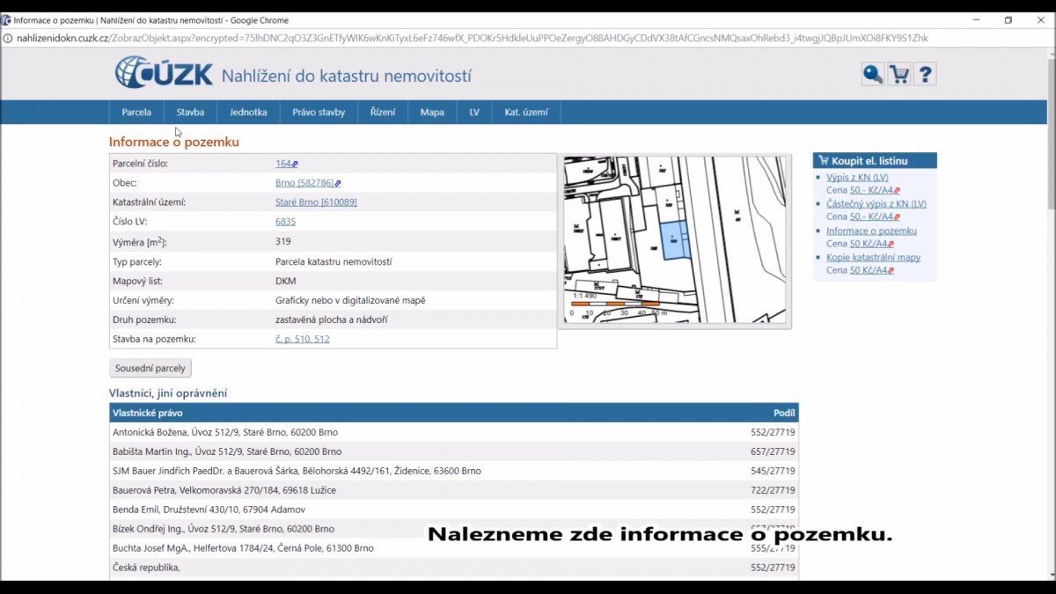Minimize the Chrome window
Image resolution: width=1056 pixels, height=594 pixels.
pyautogui.click(x=978, y=19)
